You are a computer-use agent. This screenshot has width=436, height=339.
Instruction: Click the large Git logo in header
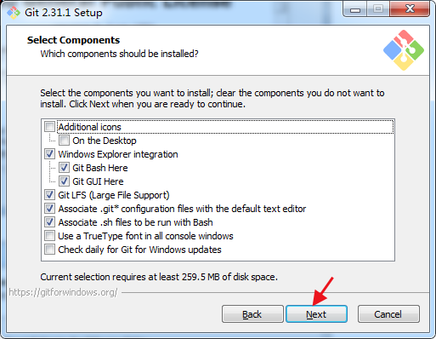point(404,50)
